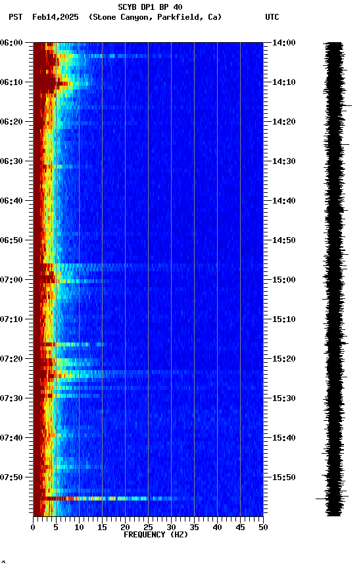Click the '40' frequency axis label

218,528
